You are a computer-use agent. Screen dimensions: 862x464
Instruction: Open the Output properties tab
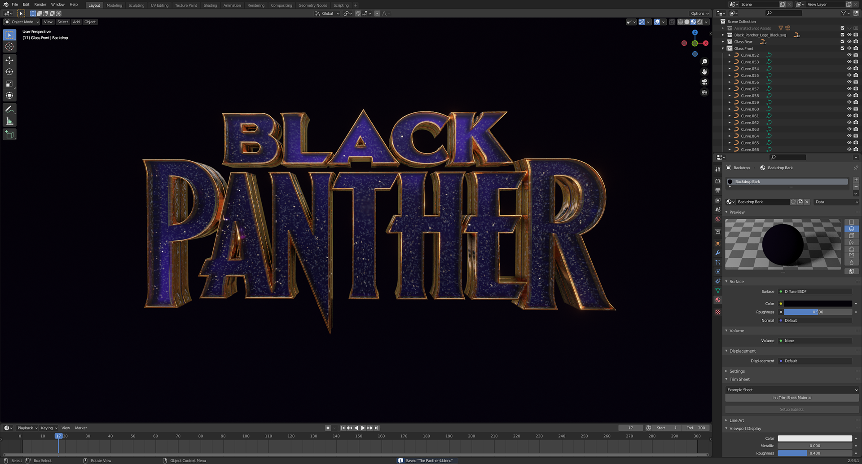tap(718, 190)
